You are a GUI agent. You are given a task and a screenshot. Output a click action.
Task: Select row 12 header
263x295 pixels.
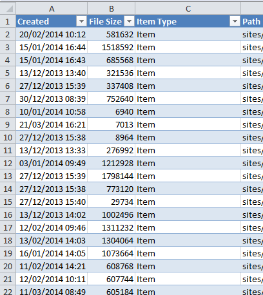pyautogui.click(x=8, y=163)
